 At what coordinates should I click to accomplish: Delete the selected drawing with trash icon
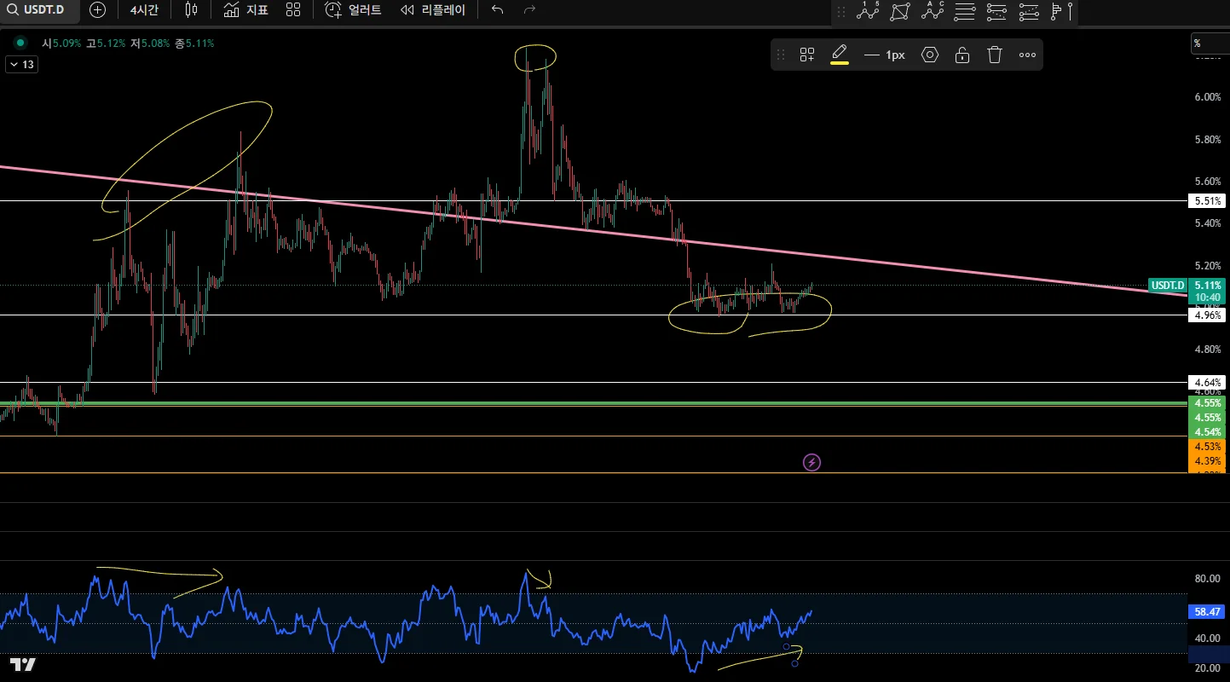995,55
